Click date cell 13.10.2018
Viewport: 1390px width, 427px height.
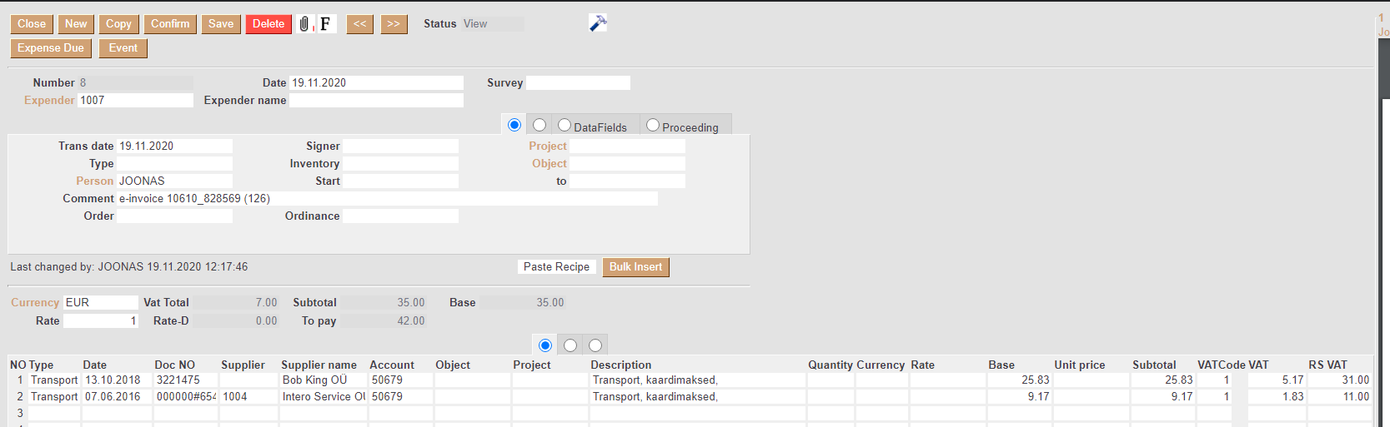[x=116, y=380]
